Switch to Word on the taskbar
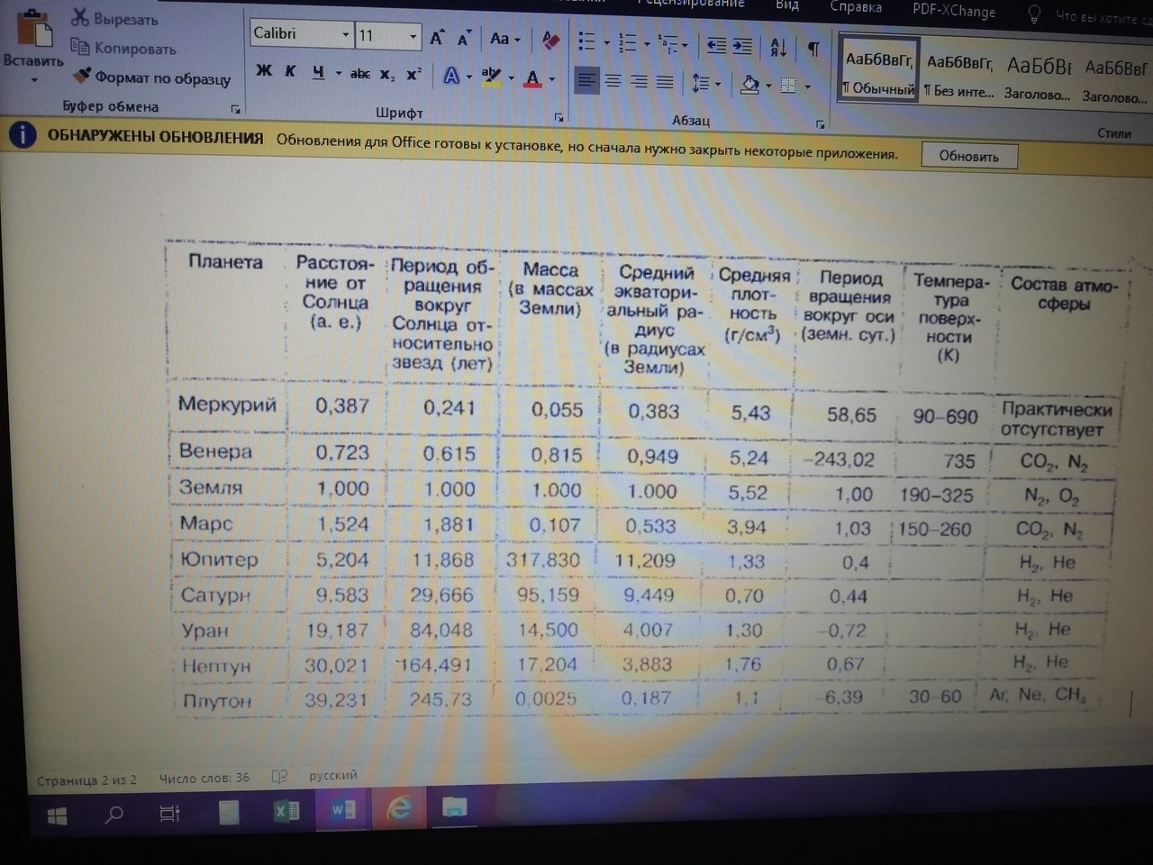 click(x=343, y=810)
